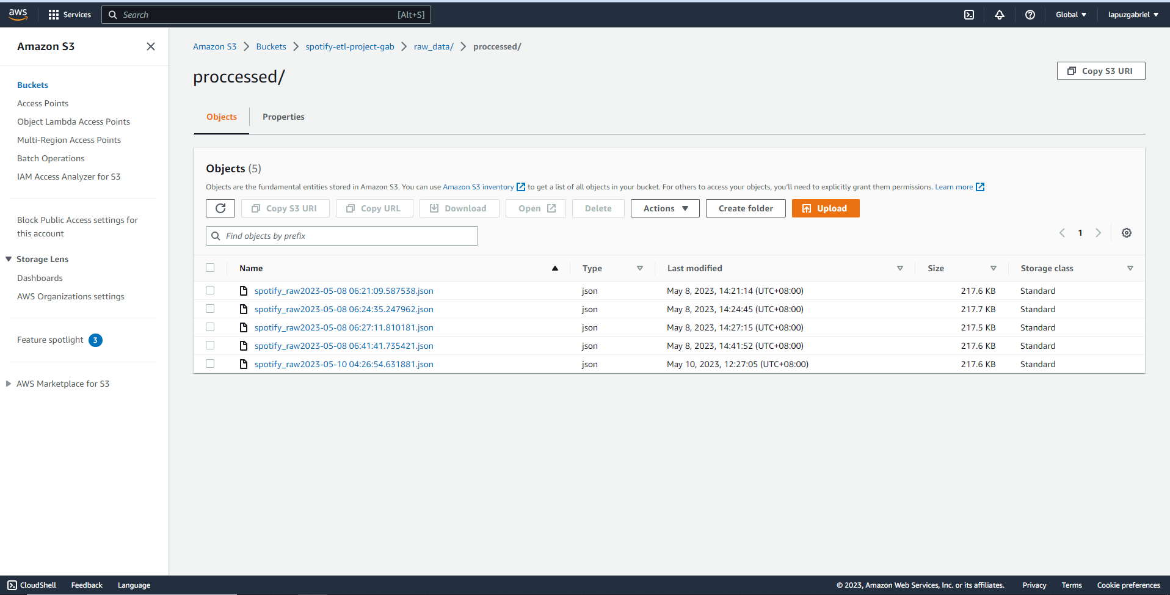Screen dimensions: 1170x595
Task: Click the search magnifier icon in top bar
Action: point(112,15)
